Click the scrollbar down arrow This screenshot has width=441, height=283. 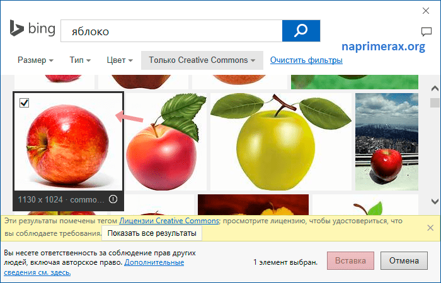pos(435,201)
